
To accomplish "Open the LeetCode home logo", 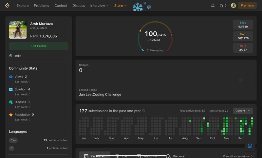I will [7, 6].
